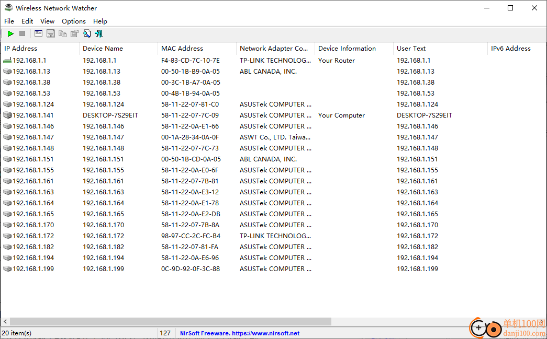Sort by the Network Adapter Company column header

275,49
